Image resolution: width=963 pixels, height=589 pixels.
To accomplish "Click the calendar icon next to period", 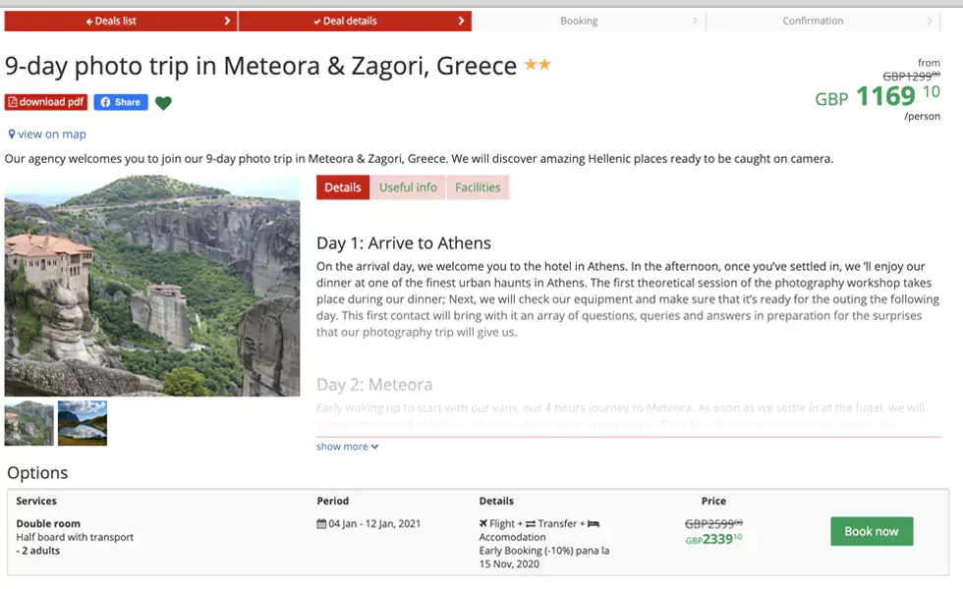I will click(x=321, y=524).
